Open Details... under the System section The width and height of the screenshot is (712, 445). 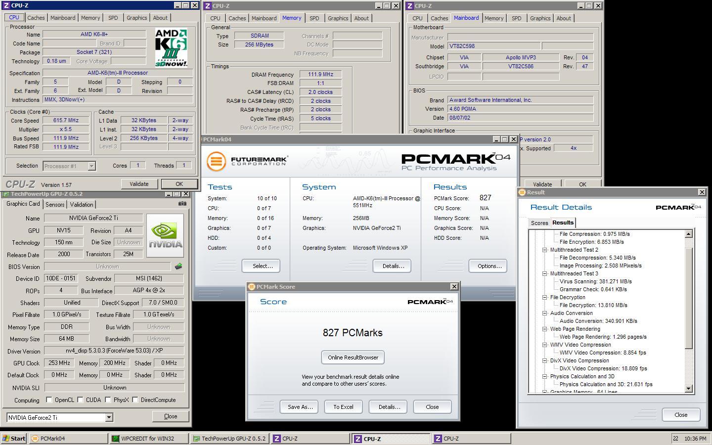pos(393,266)
